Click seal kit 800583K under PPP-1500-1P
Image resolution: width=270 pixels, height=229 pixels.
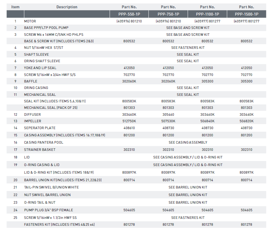pyautogui.click(x=246, y=101)
